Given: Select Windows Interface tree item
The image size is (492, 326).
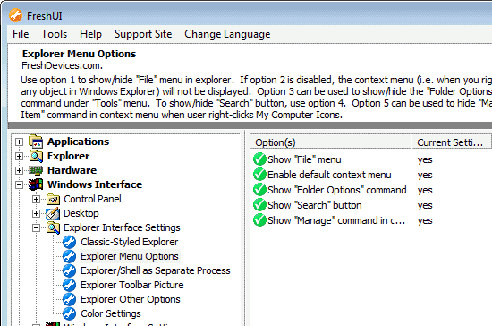Looking at the screenshot, I should tap(95, 184).
